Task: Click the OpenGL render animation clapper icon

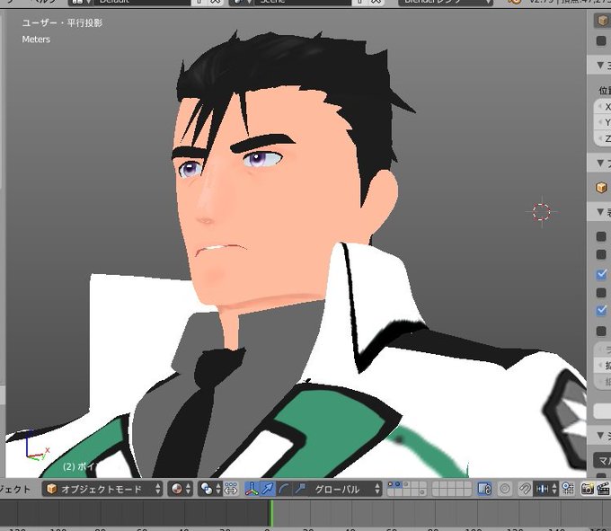Action: (603, 489)
